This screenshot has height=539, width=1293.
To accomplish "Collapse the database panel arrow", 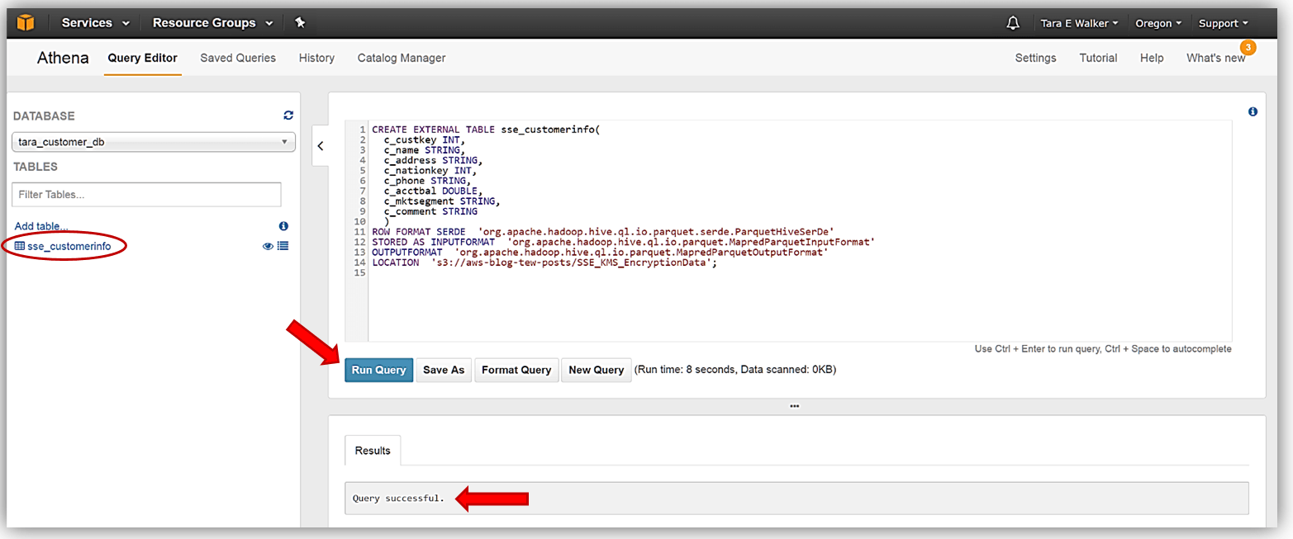I will coord(321,145).
